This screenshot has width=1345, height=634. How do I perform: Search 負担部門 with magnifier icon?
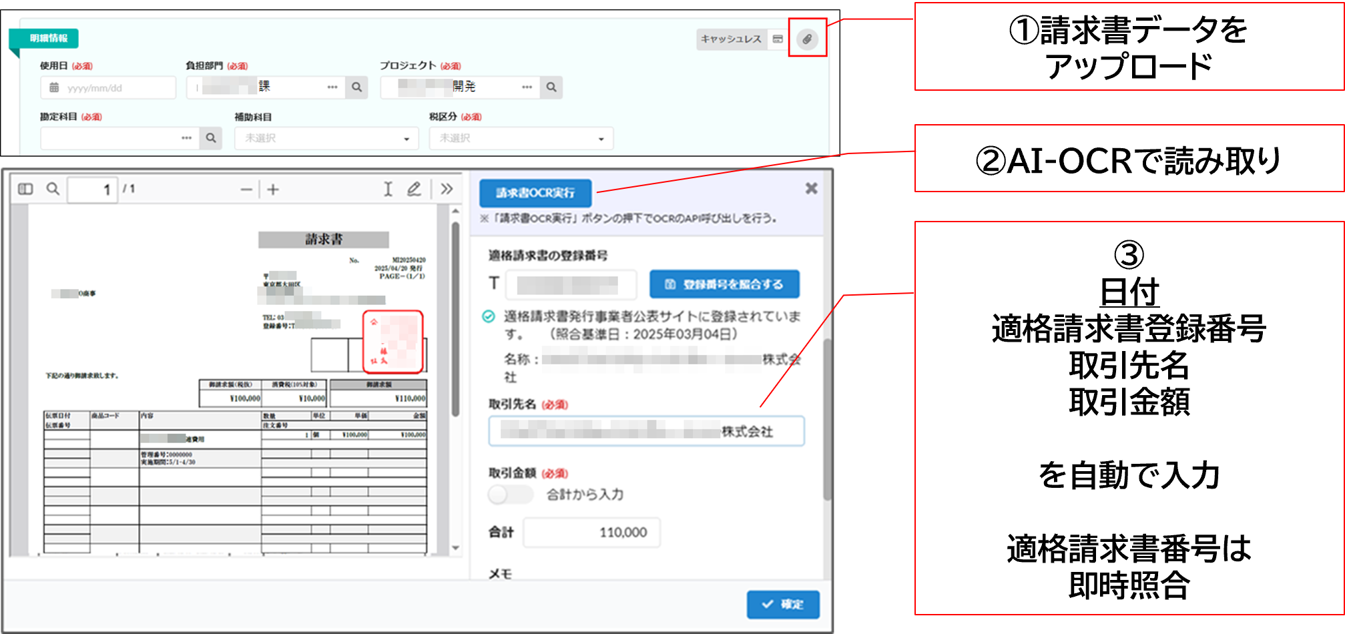(x=356, y=87)
